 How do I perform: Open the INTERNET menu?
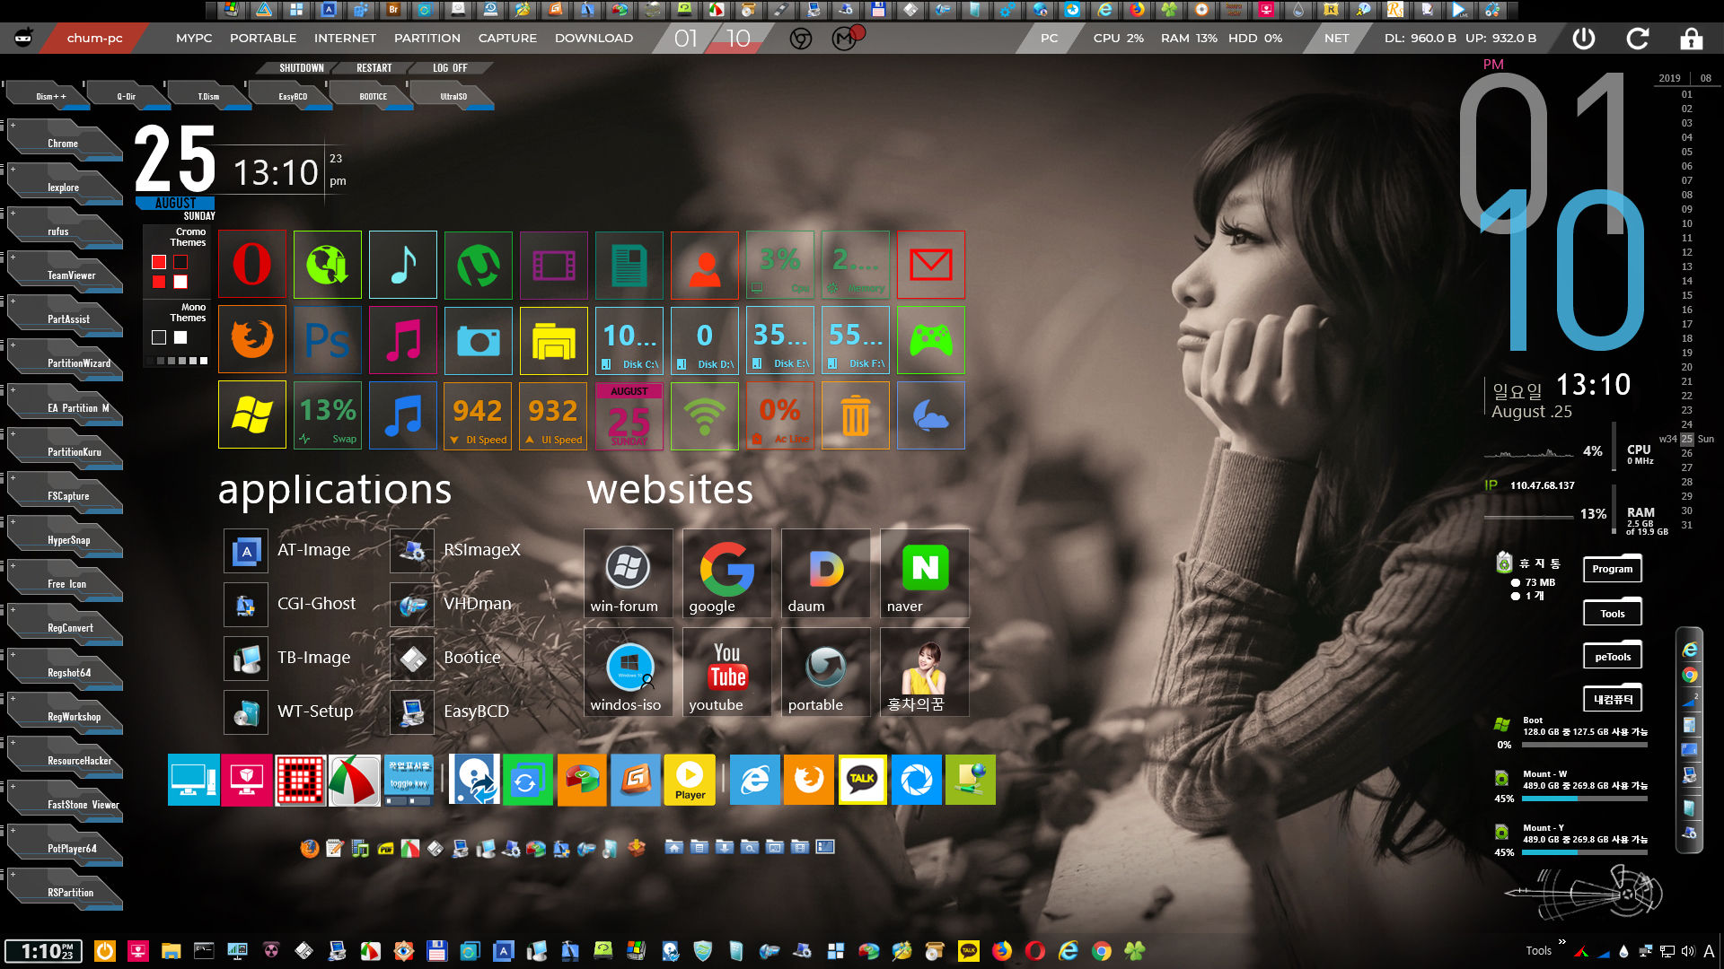345,39
